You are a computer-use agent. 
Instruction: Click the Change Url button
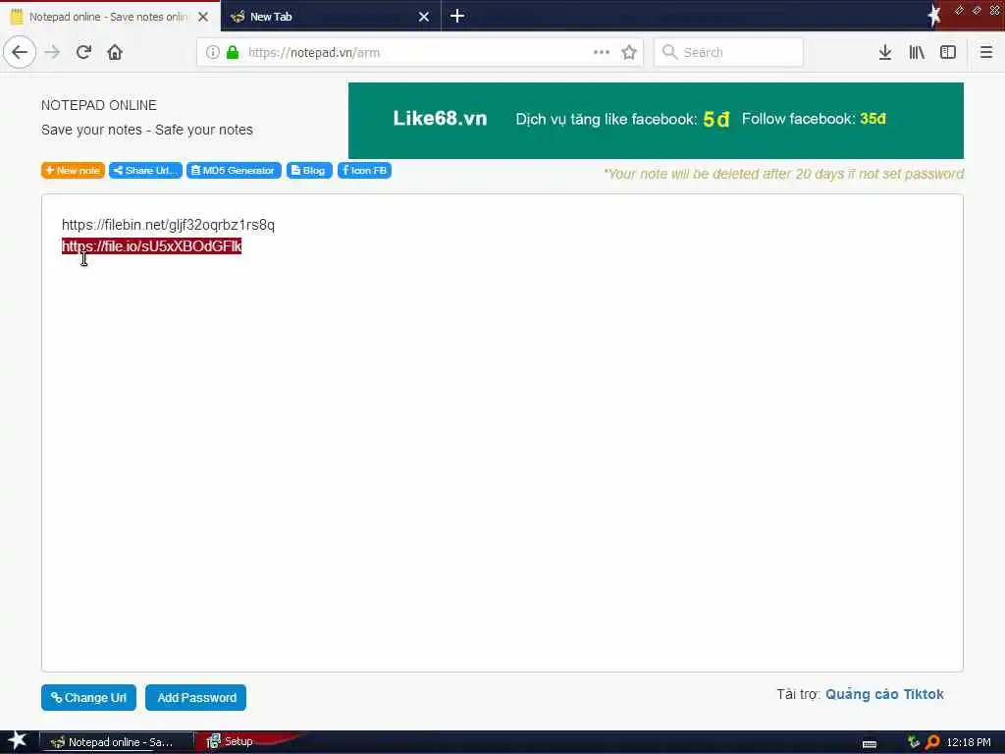tap(88, 698)
